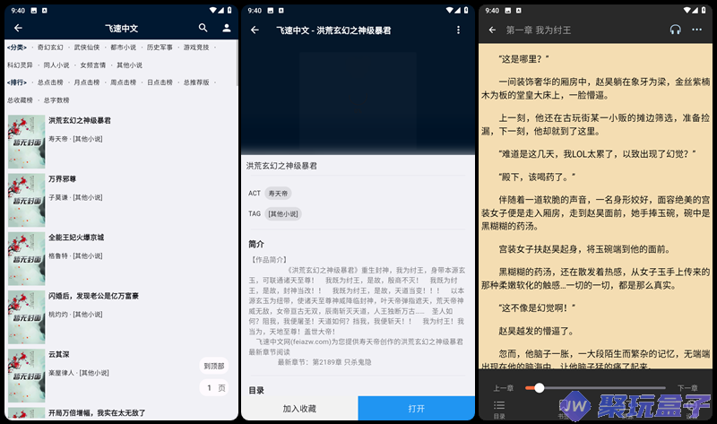Tap headphone listen icon in reader
The width and height of the screenshot is (717, 424).
click(676, 30)
